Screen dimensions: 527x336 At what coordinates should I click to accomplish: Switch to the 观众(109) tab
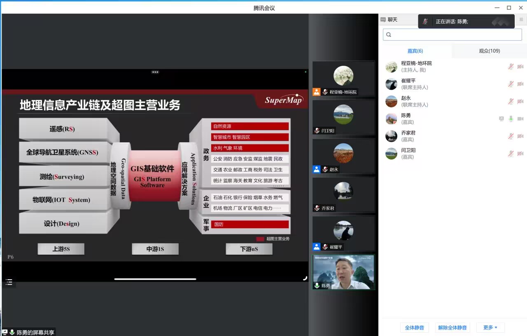click(489, 51)
